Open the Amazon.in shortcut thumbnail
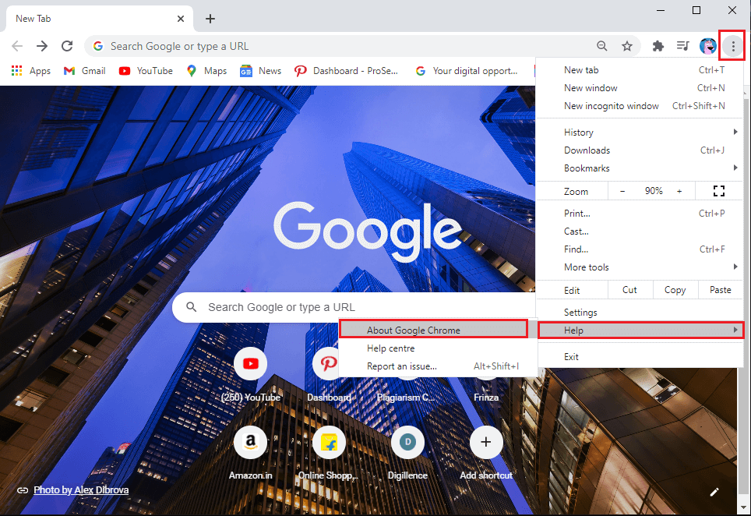This screenshot has width=751, height=516. pyautogui.click(x=250, y=442)
